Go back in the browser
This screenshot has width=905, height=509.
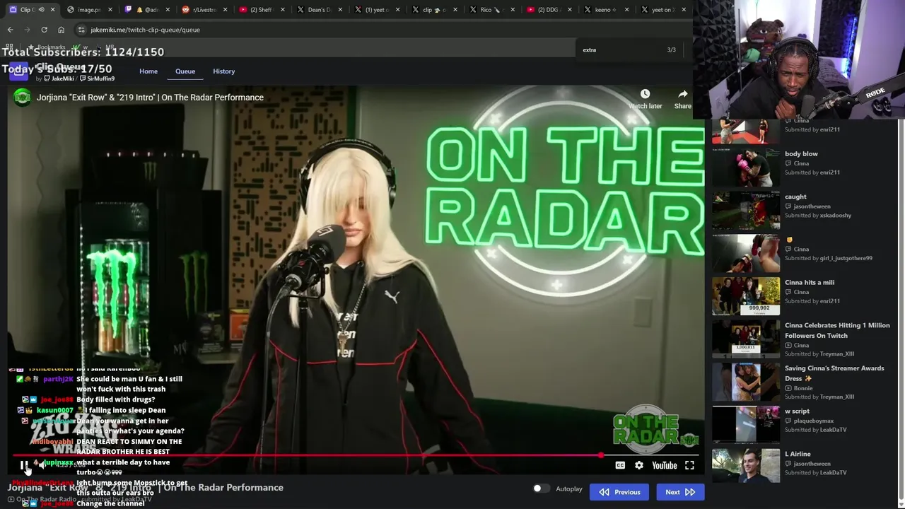[10, 30]
